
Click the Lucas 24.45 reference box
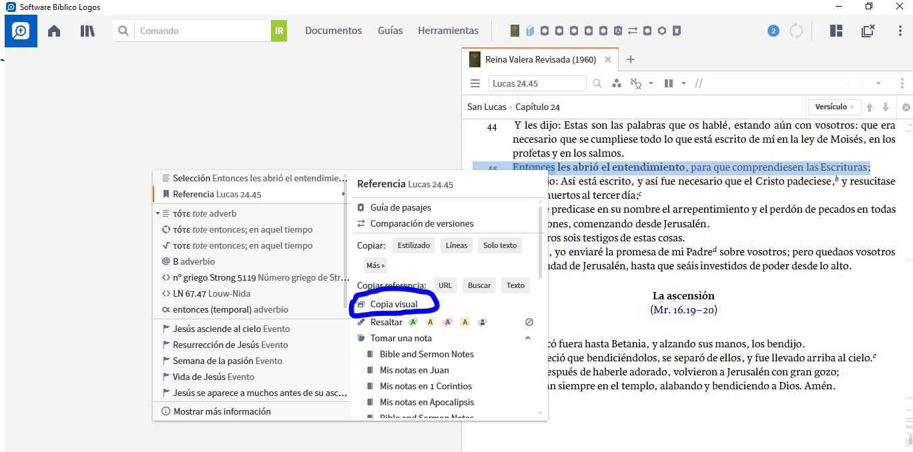click(x=537, y=83)
